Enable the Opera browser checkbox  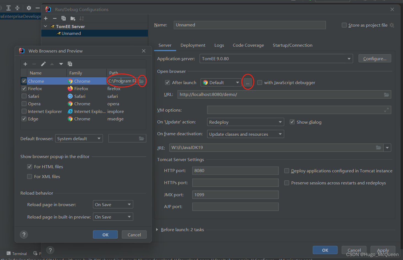24,104
